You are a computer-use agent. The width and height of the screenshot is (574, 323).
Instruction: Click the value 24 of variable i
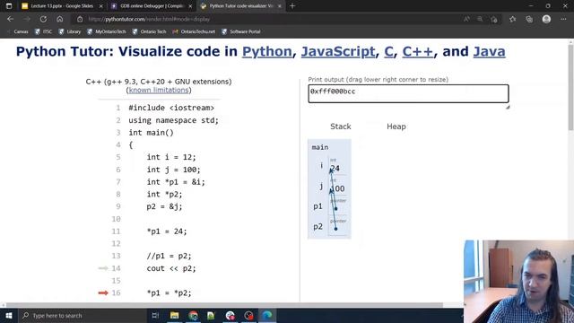coord(335,169)
